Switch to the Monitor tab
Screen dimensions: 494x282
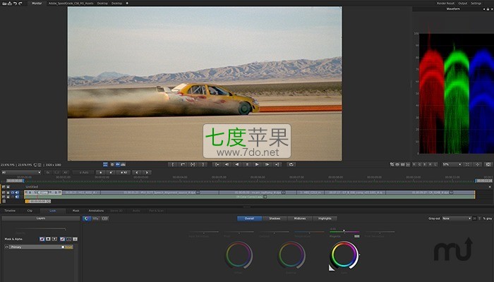(x=37, y=3)
